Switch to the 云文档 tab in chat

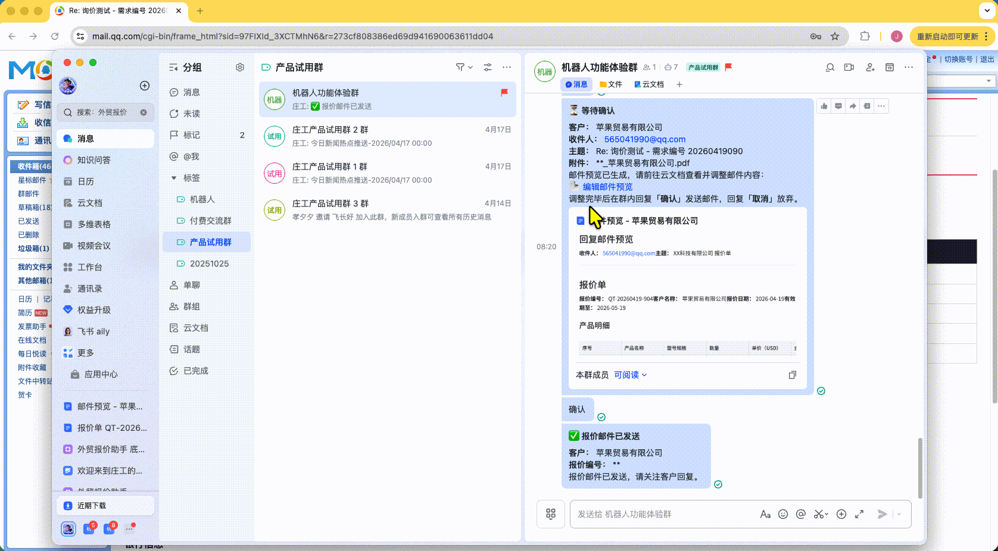[649, 84]
